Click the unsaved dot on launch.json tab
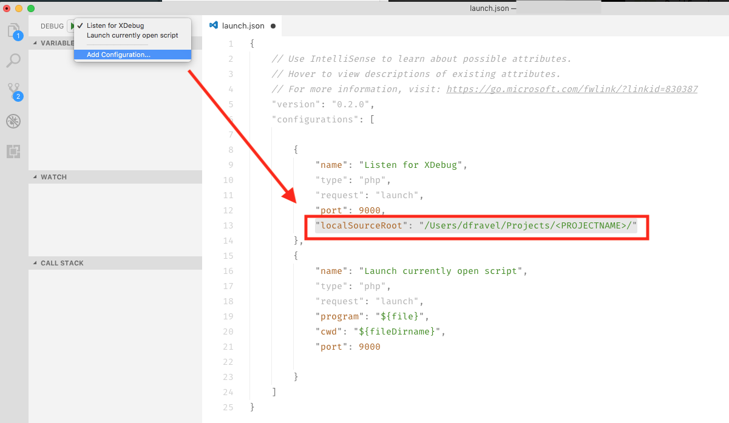This screenshot has width=729, height=423. point(273,26)
